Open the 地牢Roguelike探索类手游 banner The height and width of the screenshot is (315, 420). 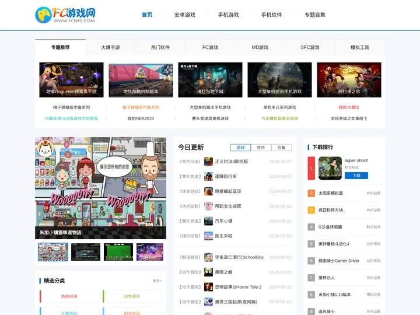(x=71, y=80)
